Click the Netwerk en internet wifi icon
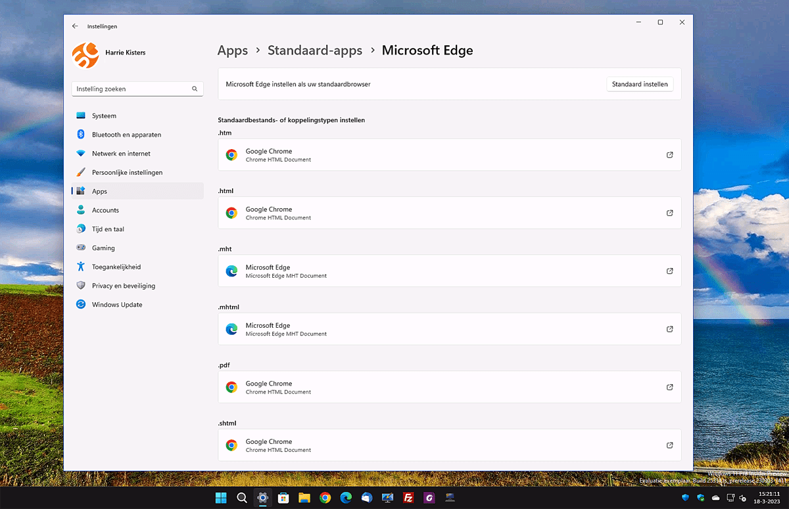The image size is (789, 509). 81,154
